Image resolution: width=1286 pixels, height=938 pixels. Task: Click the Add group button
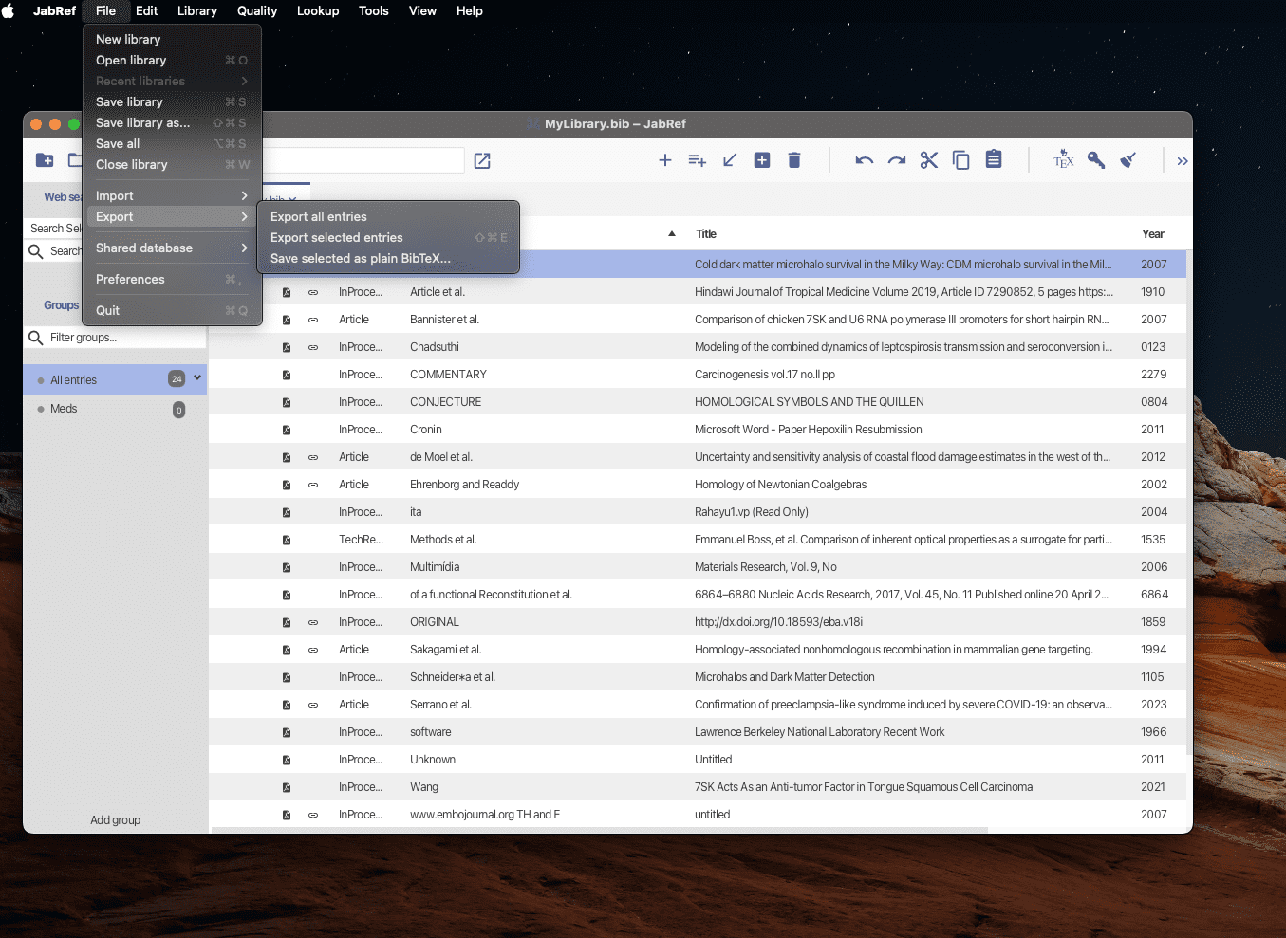click(x=115, y=819)
